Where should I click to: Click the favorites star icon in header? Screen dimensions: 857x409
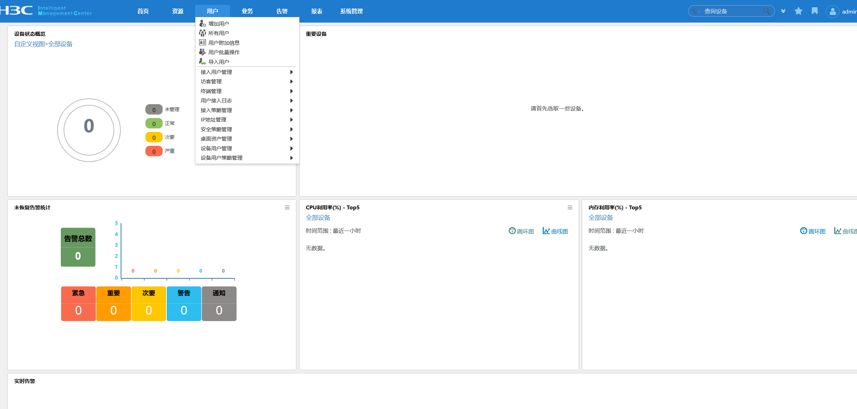coord(798,11)
